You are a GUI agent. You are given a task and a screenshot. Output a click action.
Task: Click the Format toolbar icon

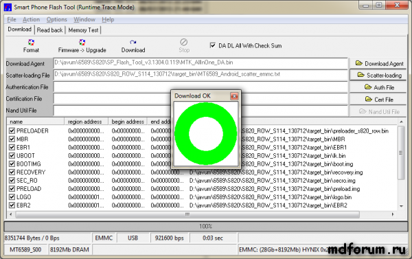tap(31, 43)
